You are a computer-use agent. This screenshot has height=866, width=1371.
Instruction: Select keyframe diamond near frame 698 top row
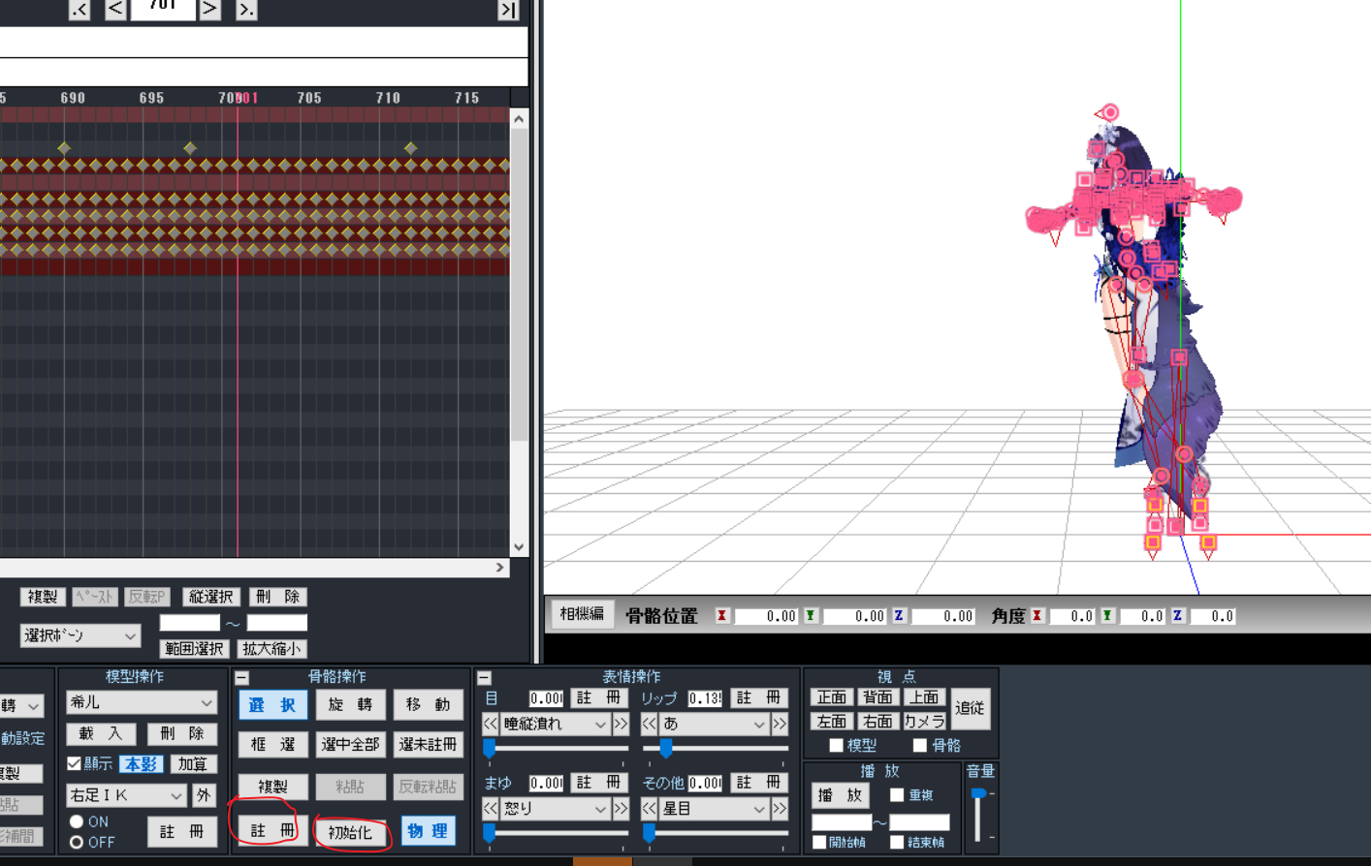(x=190, y=148)
